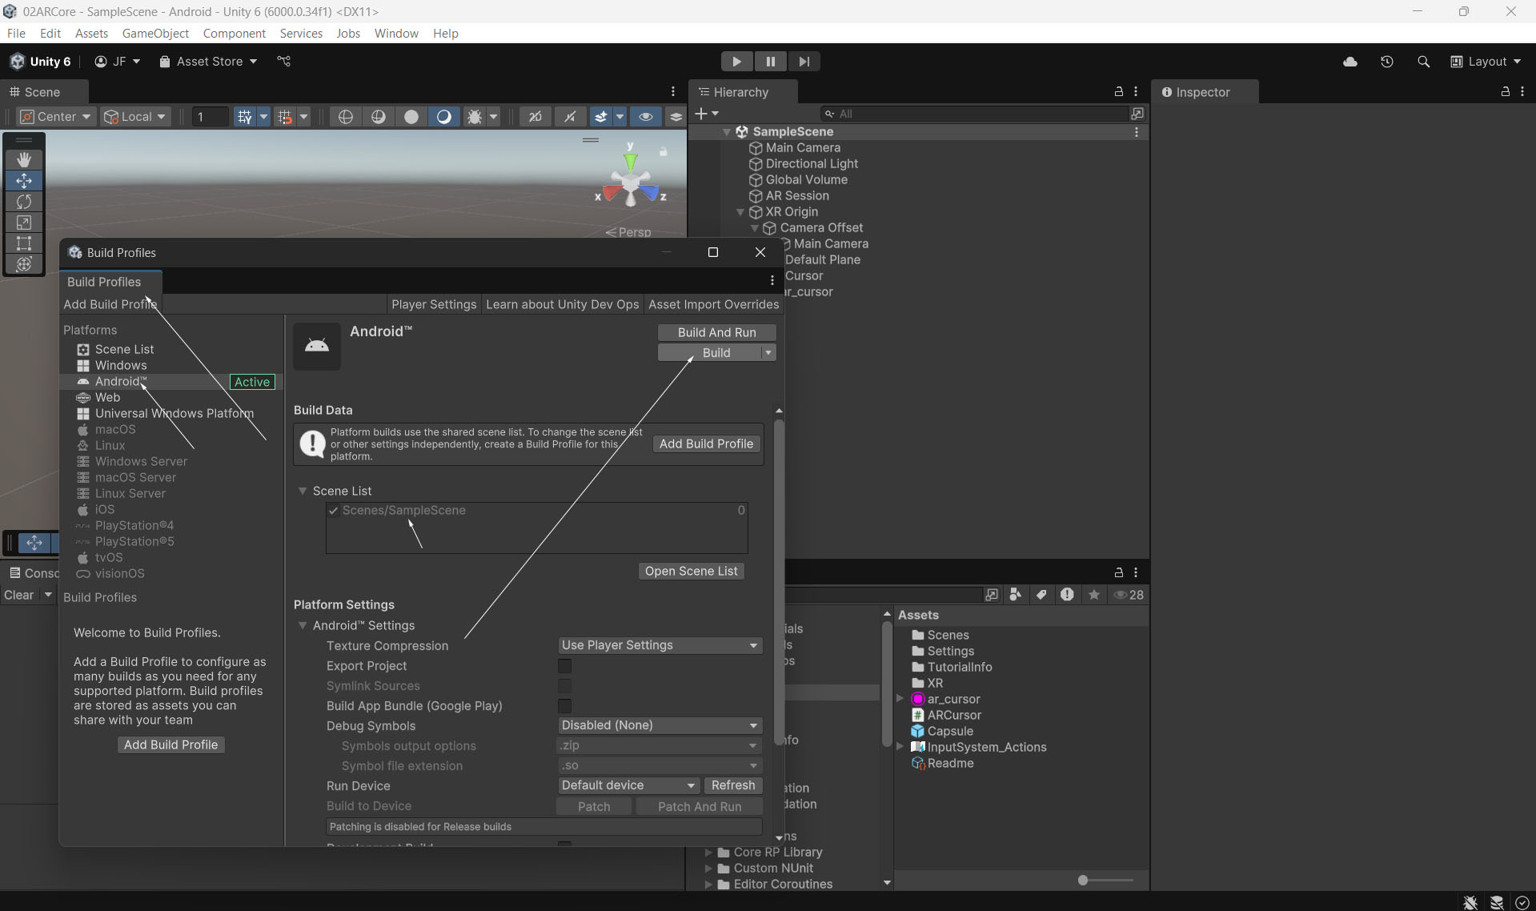1536x911 pixels.
Task: Open Undo History icon
Action: 1387,62
